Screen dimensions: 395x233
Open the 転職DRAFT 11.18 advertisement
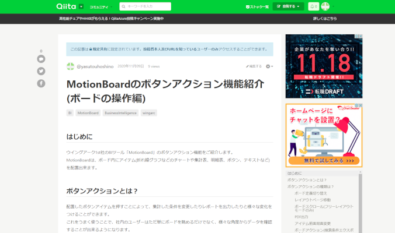324,66
